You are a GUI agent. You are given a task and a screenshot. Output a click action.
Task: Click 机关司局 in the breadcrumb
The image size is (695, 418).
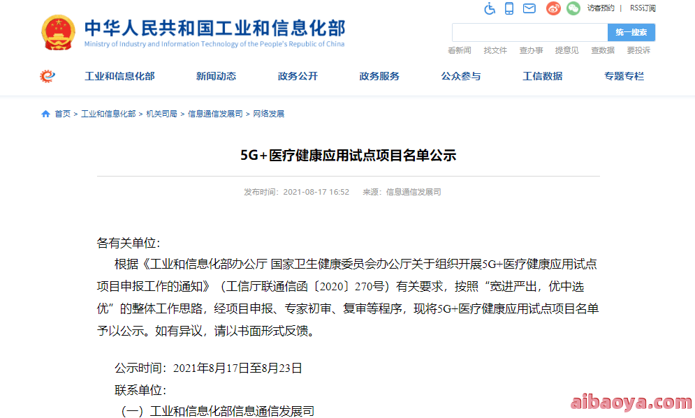tap(162, 114)
